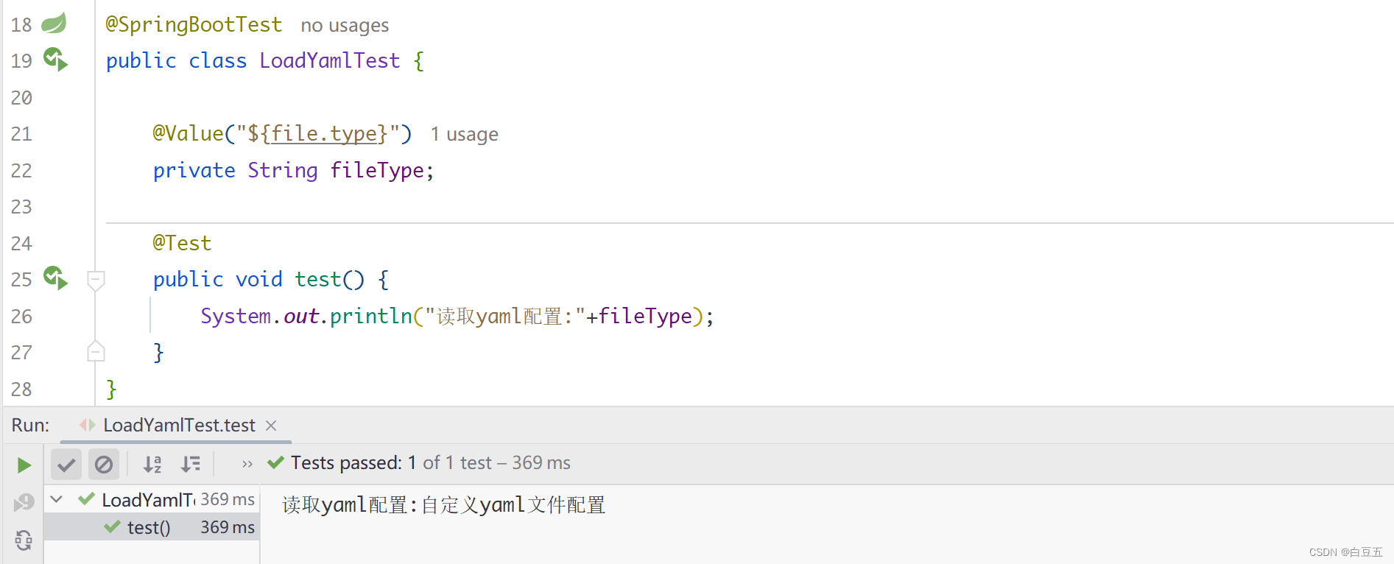Run LoadYamlTest class from gutter icon
1394x564 pixels.
(x=55, y=59)
